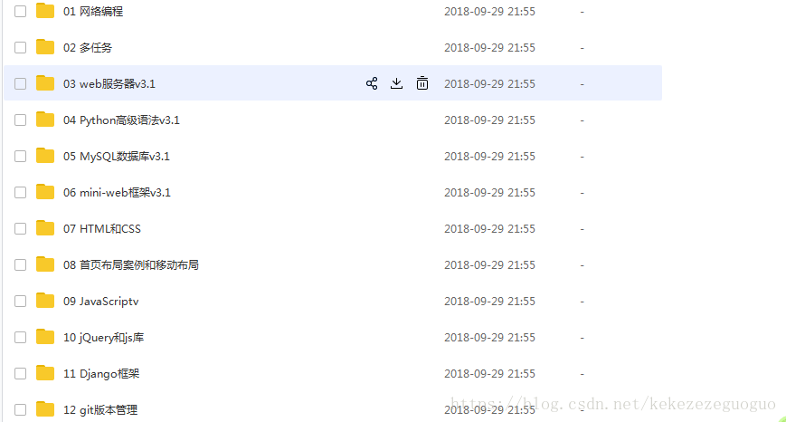Click the share icon on web服务器v3.1 row
The height and width of the screenshot is (422, 786).
point(372,83)
